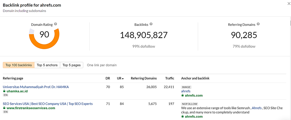The width and height of the screenshot is (291, 120).
Task: Click the Domain Rating donut chart
Action: coord(44,38)
